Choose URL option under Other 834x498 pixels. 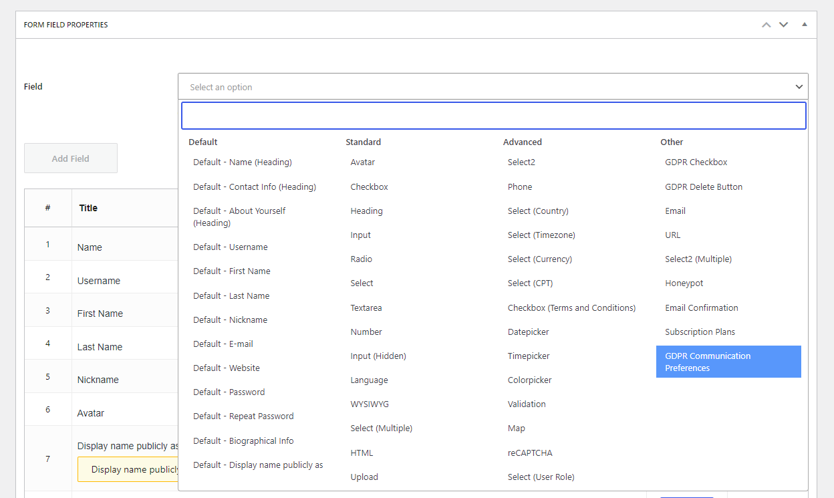[673, 235]
